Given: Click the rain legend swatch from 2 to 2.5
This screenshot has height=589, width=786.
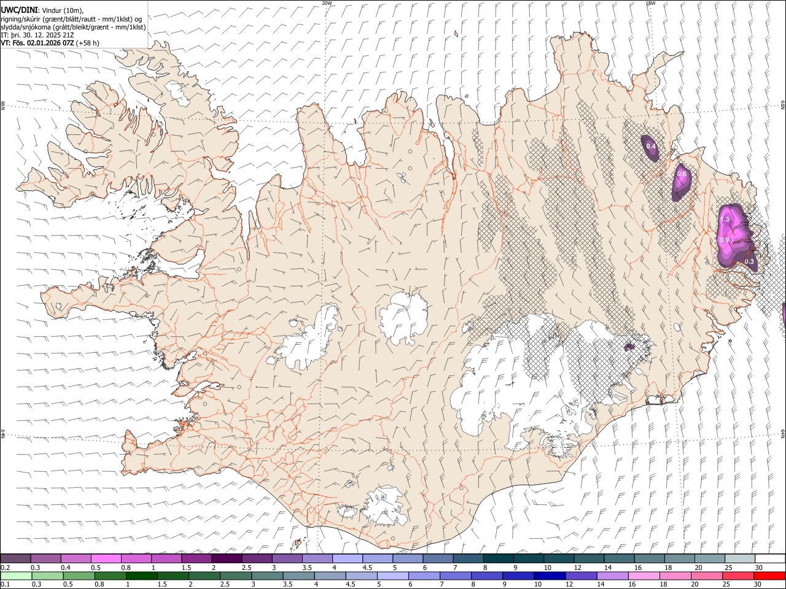Looking at the screenshot, I should [x=204, y=576].
